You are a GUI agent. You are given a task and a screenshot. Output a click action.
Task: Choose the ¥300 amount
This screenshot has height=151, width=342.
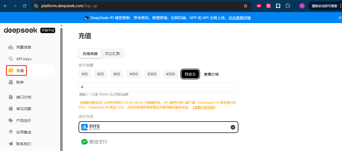tap(152, 74)
